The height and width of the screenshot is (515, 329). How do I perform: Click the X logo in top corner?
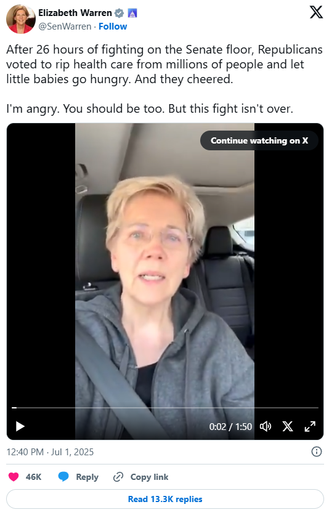pyautogui.click(x=316, y=12)
